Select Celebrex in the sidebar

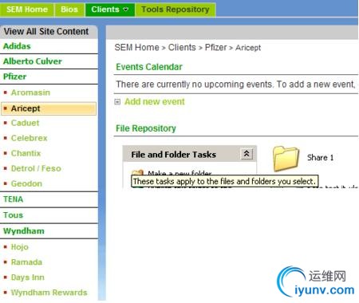[29, 138]
